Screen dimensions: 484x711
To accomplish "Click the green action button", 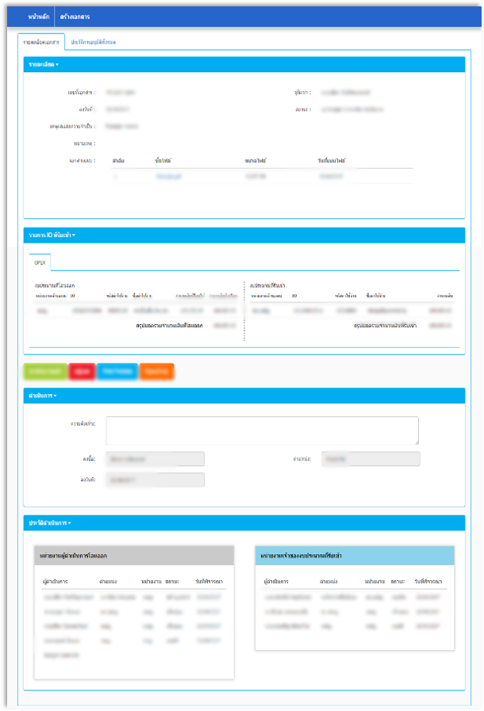I will [x=44, y=371].
